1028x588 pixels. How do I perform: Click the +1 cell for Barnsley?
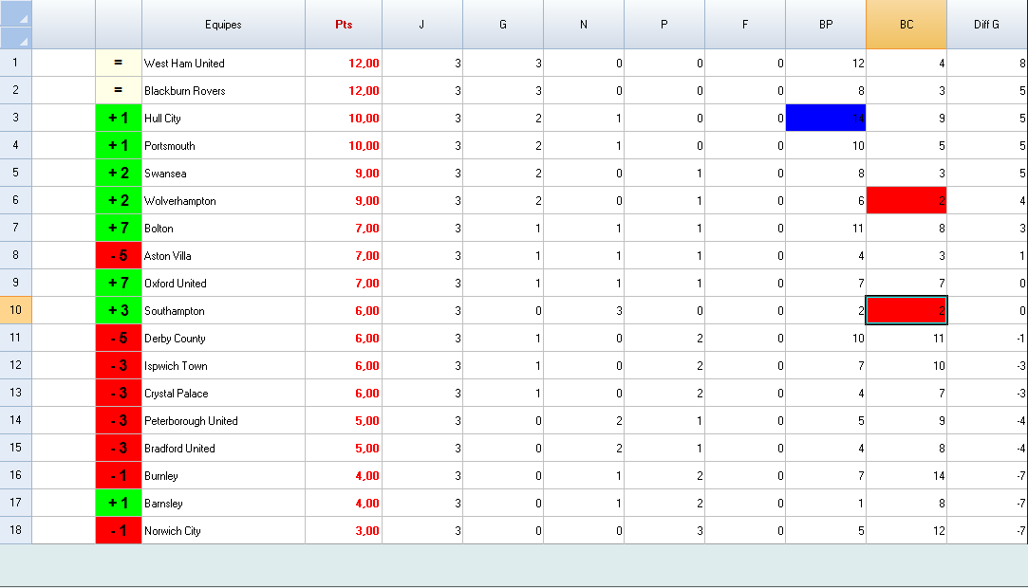tap(119, 503)
